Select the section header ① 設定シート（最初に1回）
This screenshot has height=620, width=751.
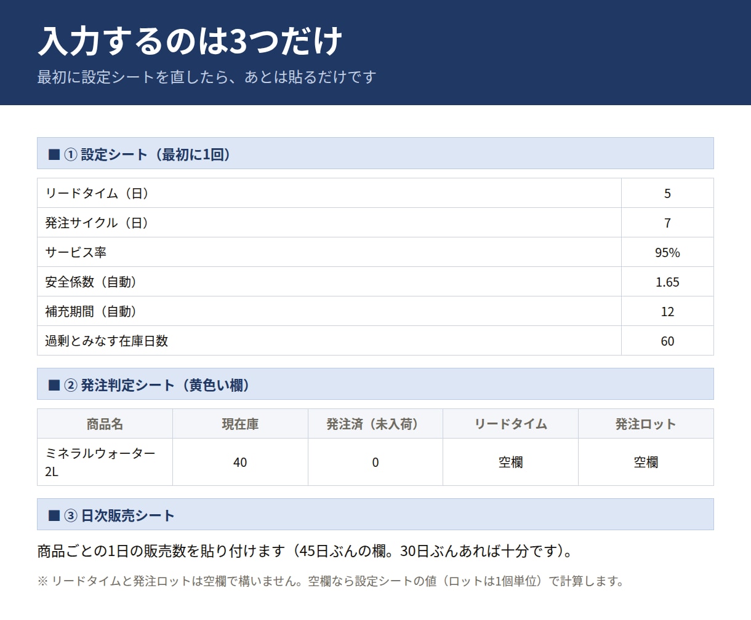click(375, 153)
